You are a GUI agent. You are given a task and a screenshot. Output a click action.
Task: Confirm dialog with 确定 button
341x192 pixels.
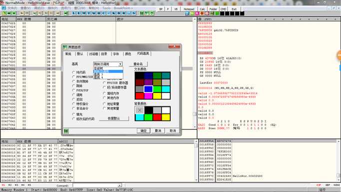click(143, 130)
